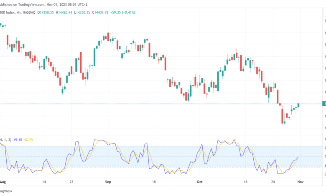Click stochastic indicator value 49.10
The width and height of the screenshot is (326, 196).
18,140
